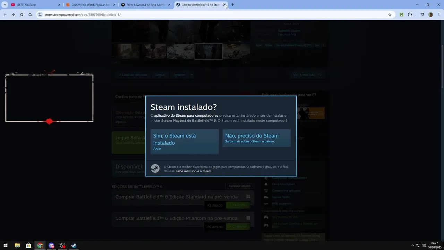Open aplicativo do Steam para computadores link
Image resolution: width=444 pixels, height=250 pixels.
186,115
